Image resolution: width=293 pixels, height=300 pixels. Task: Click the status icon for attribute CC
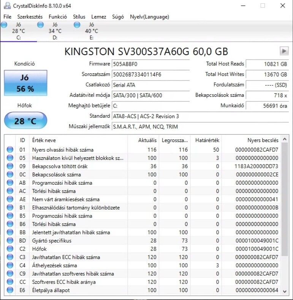[10, 282]
